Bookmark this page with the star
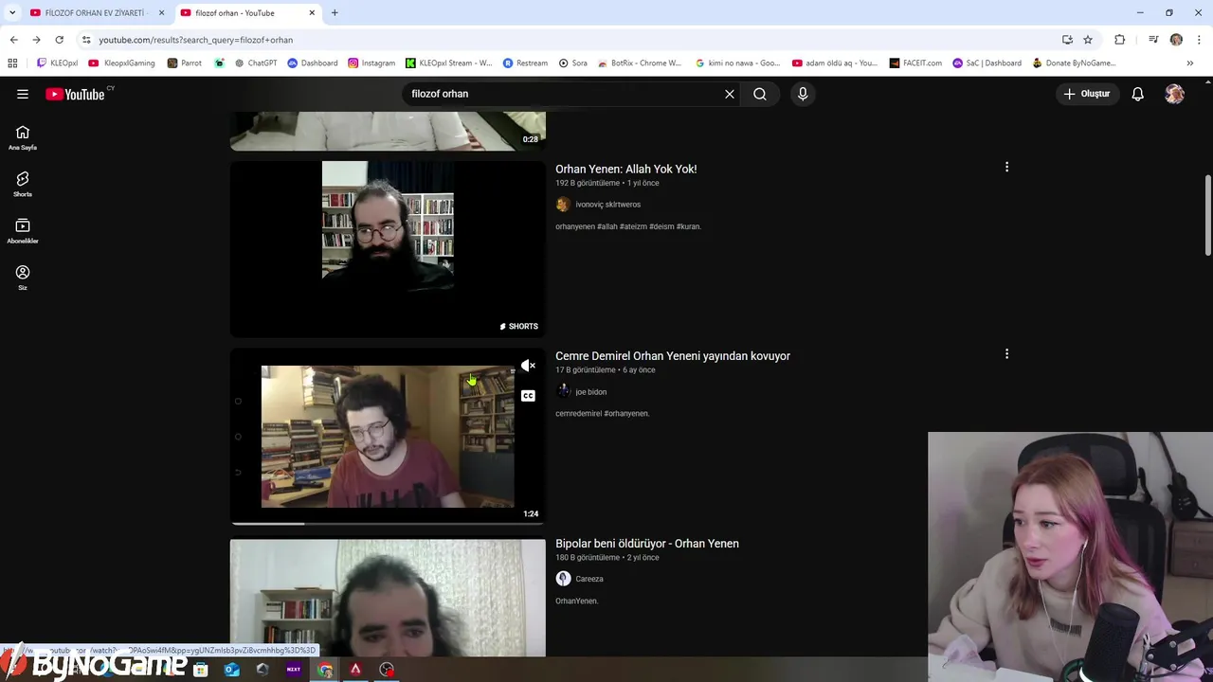 pyautogui.click(x=1088, y=40)
